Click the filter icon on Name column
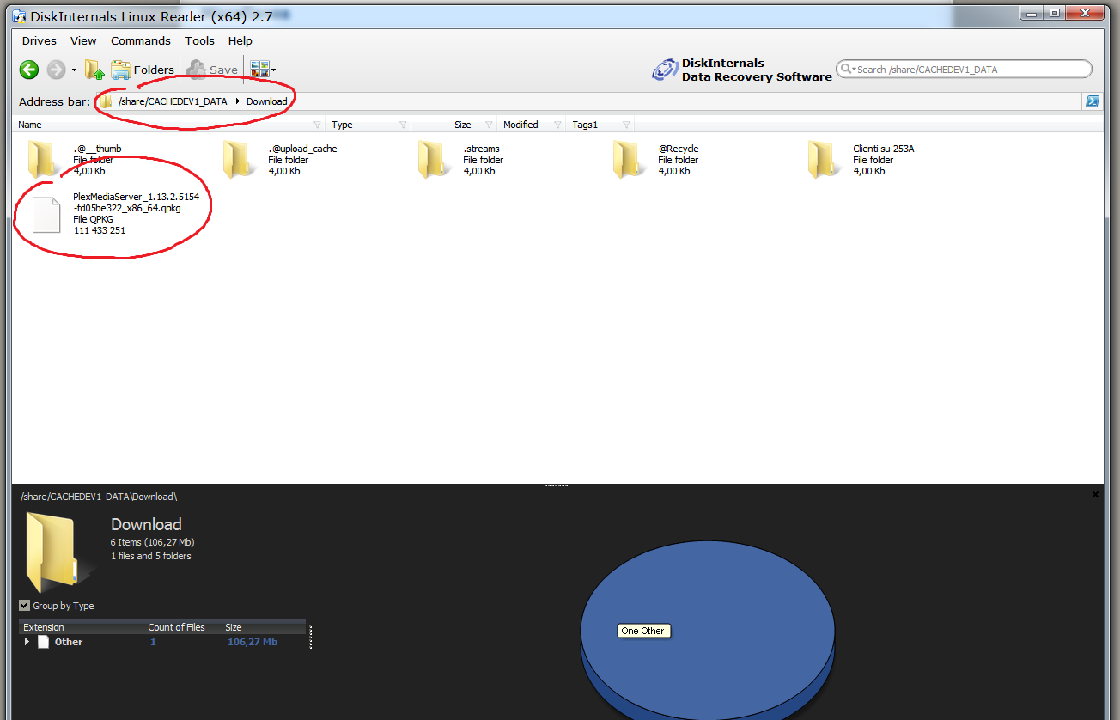The height and width of the screenshot is (720, 1120). click(x=317, y=125)
